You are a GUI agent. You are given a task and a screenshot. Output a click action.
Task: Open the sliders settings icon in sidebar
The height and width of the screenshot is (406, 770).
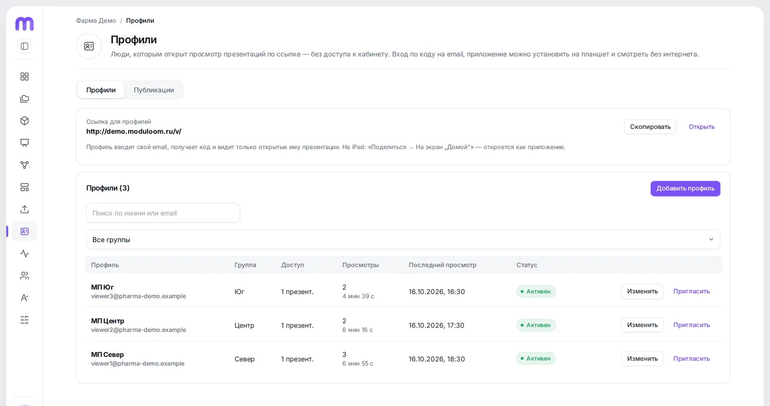pos(25,320)
